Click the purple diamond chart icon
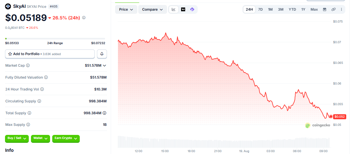This screenshot has width=350, height=154. 192,9
